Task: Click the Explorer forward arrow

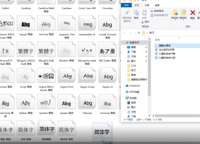Action: 130,33
